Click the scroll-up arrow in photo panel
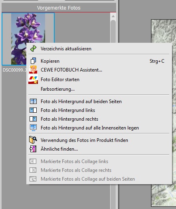 pos(113,16)
